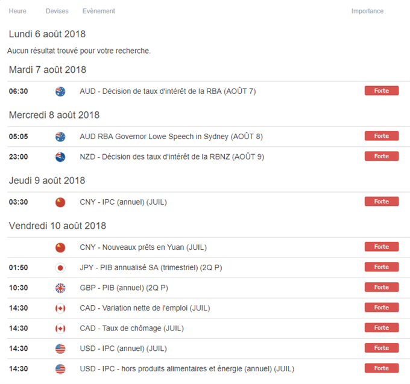Screen dimensions: 410x384
Task: Click the Australian flag on the Lowe Speech row
Action: [x=60, y=137]
